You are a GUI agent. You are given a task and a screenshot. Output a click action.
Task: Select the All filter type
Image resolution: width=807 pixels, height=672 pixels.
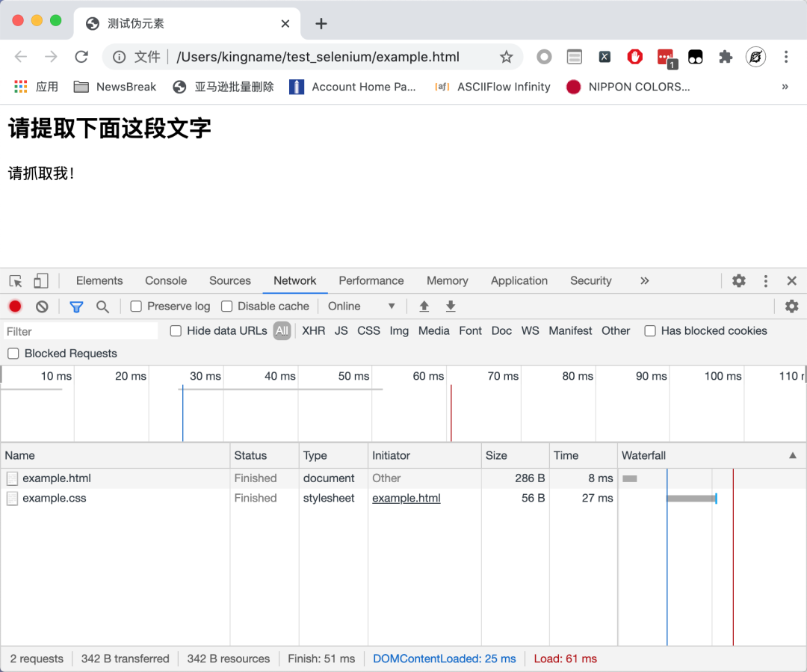pos(282,330)
